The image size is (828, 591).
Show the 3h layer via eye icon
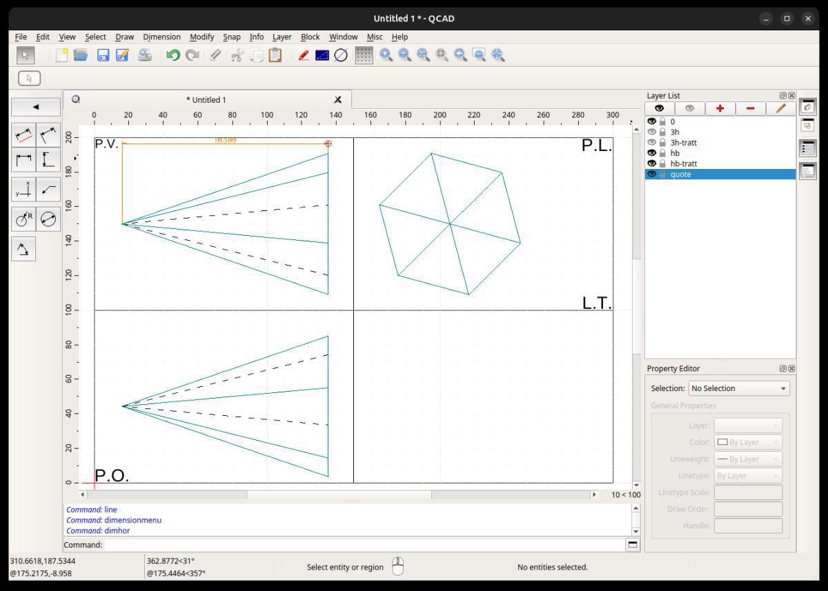point(651,132)
